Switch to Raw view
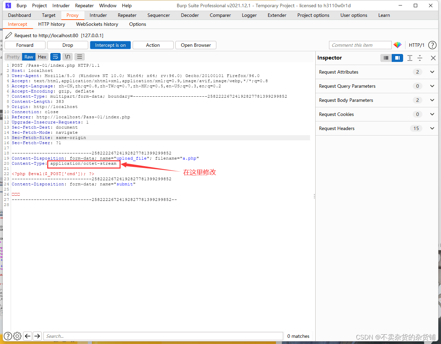Image resolution: width=441 pixels, height=344 pixels. coord(29,57)
